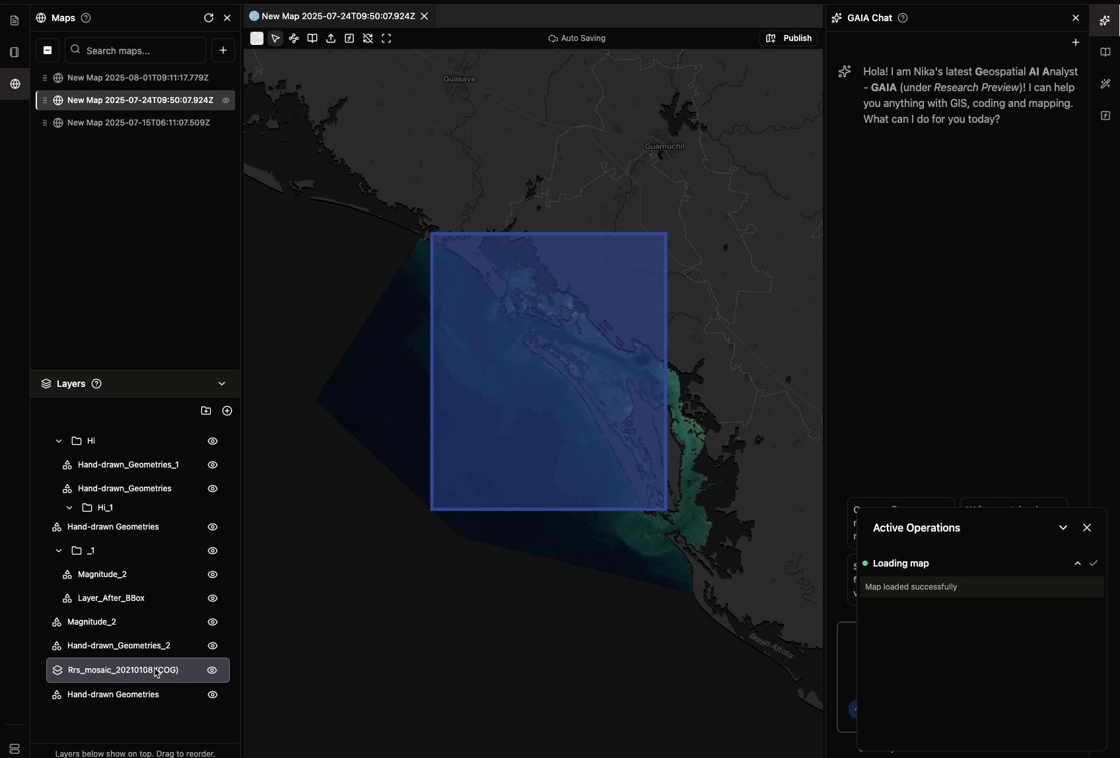The image size is (1120, 758).
Task: Collapse all maps minus button
Action: point(48,50)
